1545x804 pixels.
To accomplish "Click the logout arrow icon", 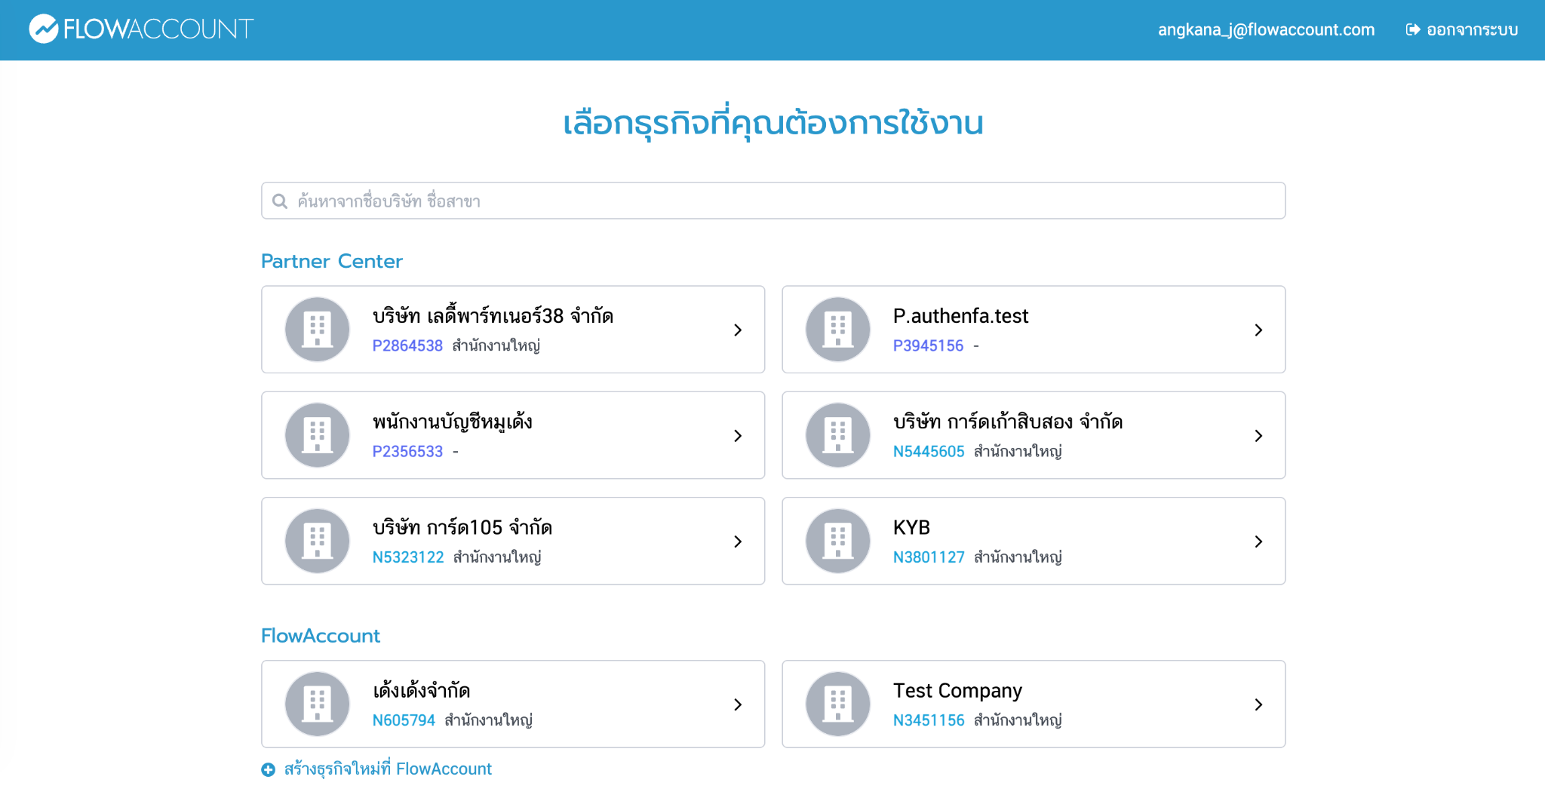I will pos(1413,29).
